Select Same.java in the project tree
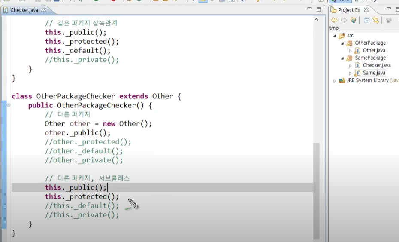The height and width of the screenshot is (242, 399). tap(374, 73)
